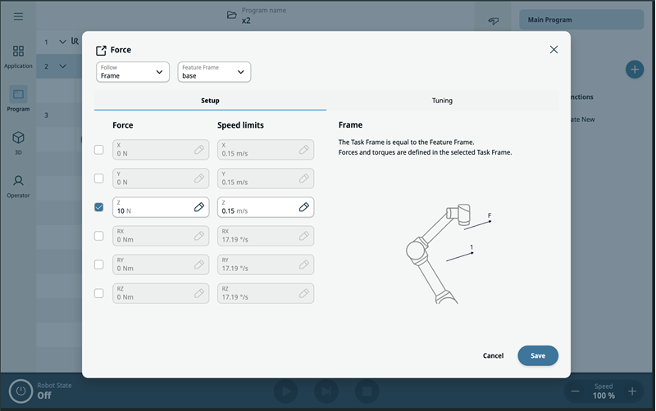Edit RY speed limit pencil icon
The width and height of the screenshot is (656, 411).
(304, 264)
